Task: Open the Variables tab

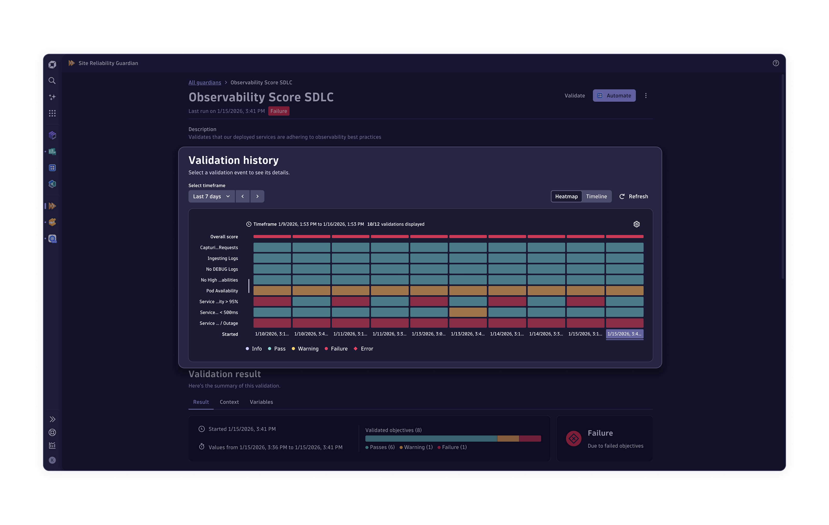Action: click(261, 402)
